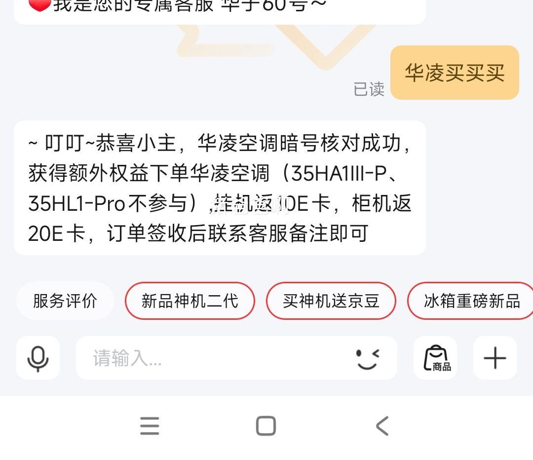Tap the 已读 read status label
533x460 pixels.
tap(369, 89)
